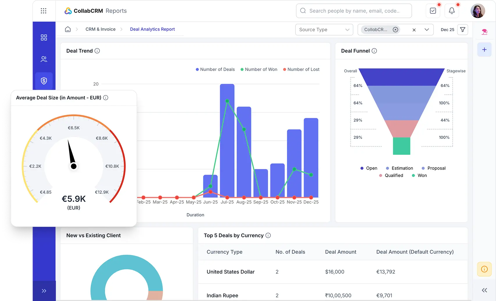This screenshot has height=301, width=496.
Task: Open the notifications bell
Action: (451, 11)
